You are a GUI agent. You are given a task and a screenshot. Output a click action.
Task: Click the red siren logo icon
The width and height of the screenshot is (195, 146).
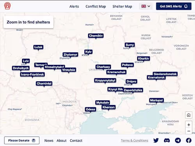coord(7,6)
